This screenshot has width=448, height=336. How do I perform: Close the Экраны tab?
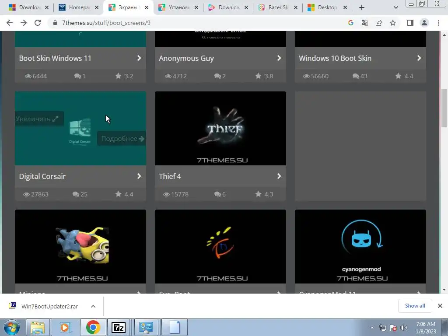(147, 8)
